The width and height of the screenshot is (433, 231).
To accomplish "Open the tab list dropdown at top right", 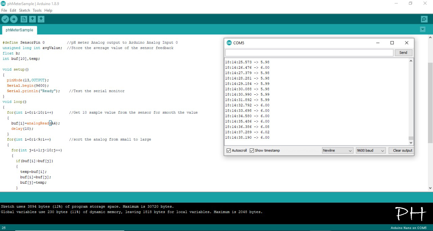I will [423, 29].
